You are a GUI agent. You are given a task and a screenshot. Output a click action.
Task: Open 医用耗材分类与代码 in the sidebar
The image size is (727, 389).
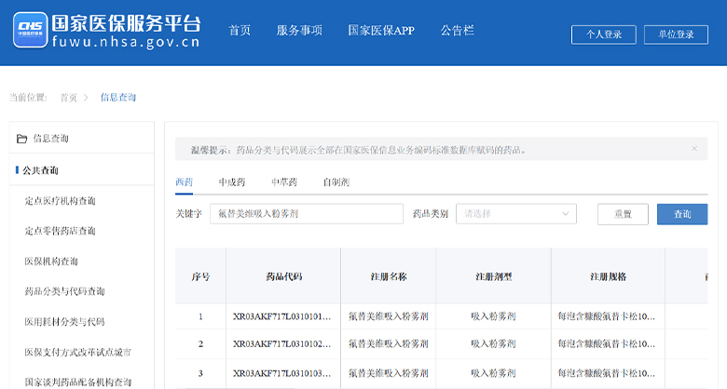[64, 322]
